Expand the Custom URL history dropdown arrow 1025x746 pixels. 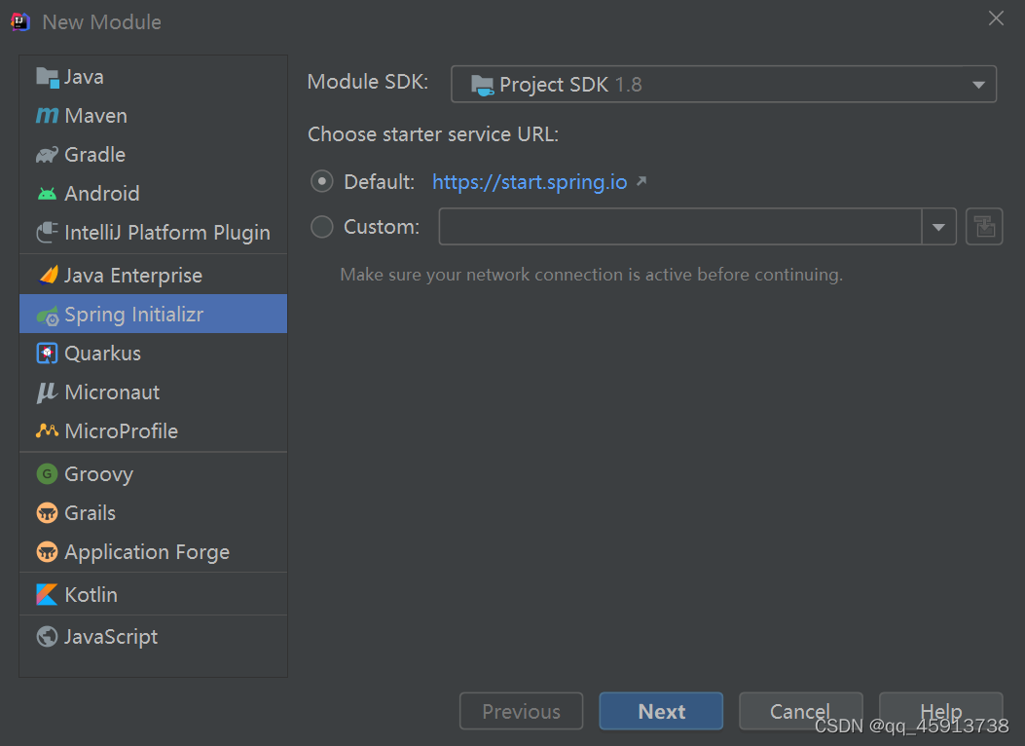[938, 227]
